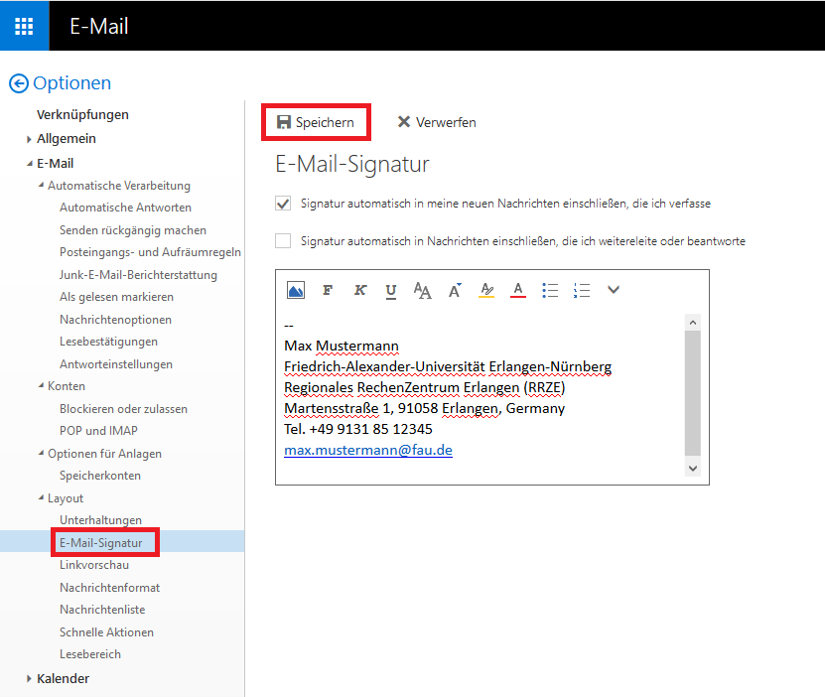The image size is (825, 697).
Task: Click the text highlight color icon
Action: (485, 290)
